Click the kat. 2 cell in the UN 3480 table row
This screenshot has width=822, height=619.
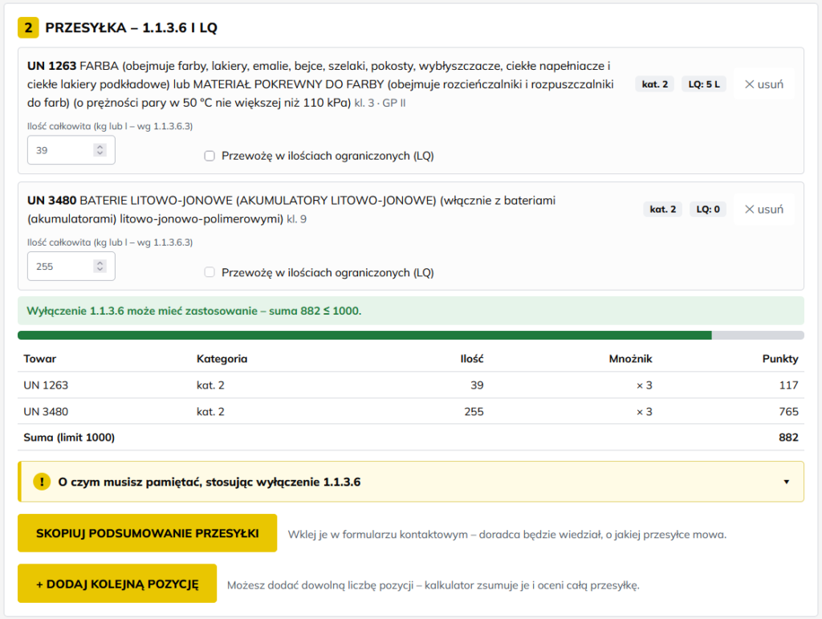210,411
